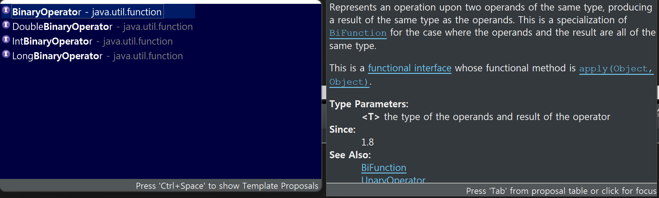This screenshot has height=198, width=659.
Task: Open the BiFunction link under See Also
Action: tap(384, 168)
